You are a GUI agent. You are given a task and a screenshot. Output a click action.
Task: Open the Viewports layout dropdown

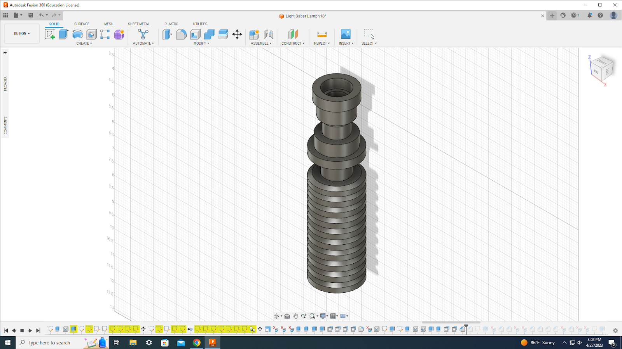pyautogui.click(x=344, y=316)
